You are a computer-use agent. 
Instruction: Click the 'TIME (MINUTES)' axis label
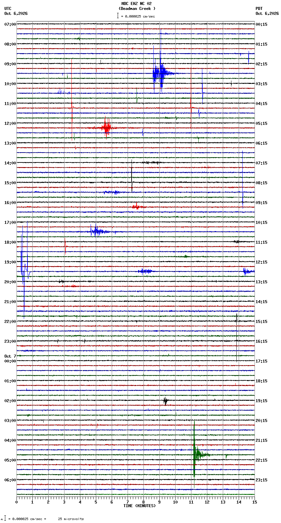[x=140, y=506]
